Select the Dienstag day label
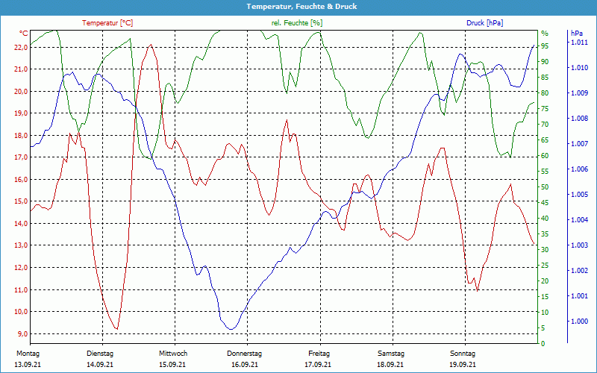The height and width of the screenshot is (373, 597). pyautogui.click(x=100, y=354)
